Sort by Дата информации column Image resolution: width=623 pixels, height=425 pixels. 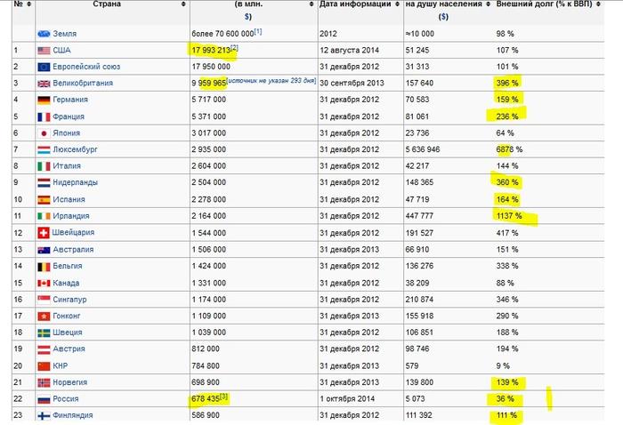394,4
